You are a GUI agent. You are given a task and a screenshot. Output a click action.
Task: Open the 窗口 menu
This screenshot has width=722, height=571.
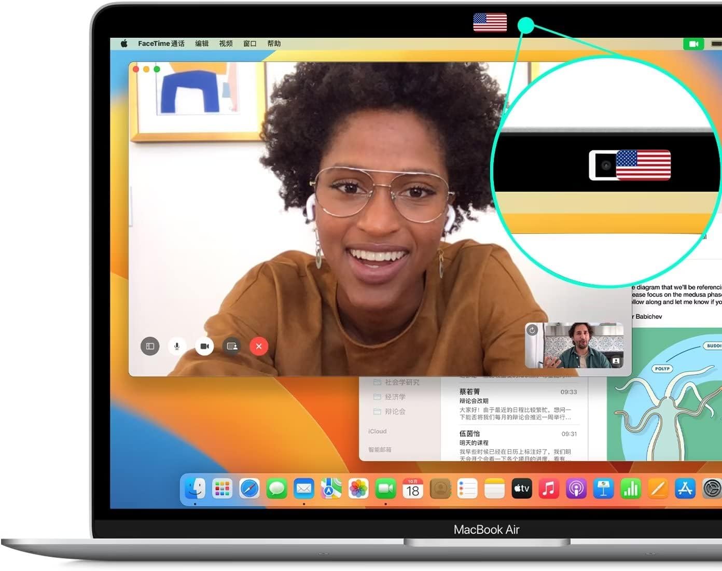[250, 44]
